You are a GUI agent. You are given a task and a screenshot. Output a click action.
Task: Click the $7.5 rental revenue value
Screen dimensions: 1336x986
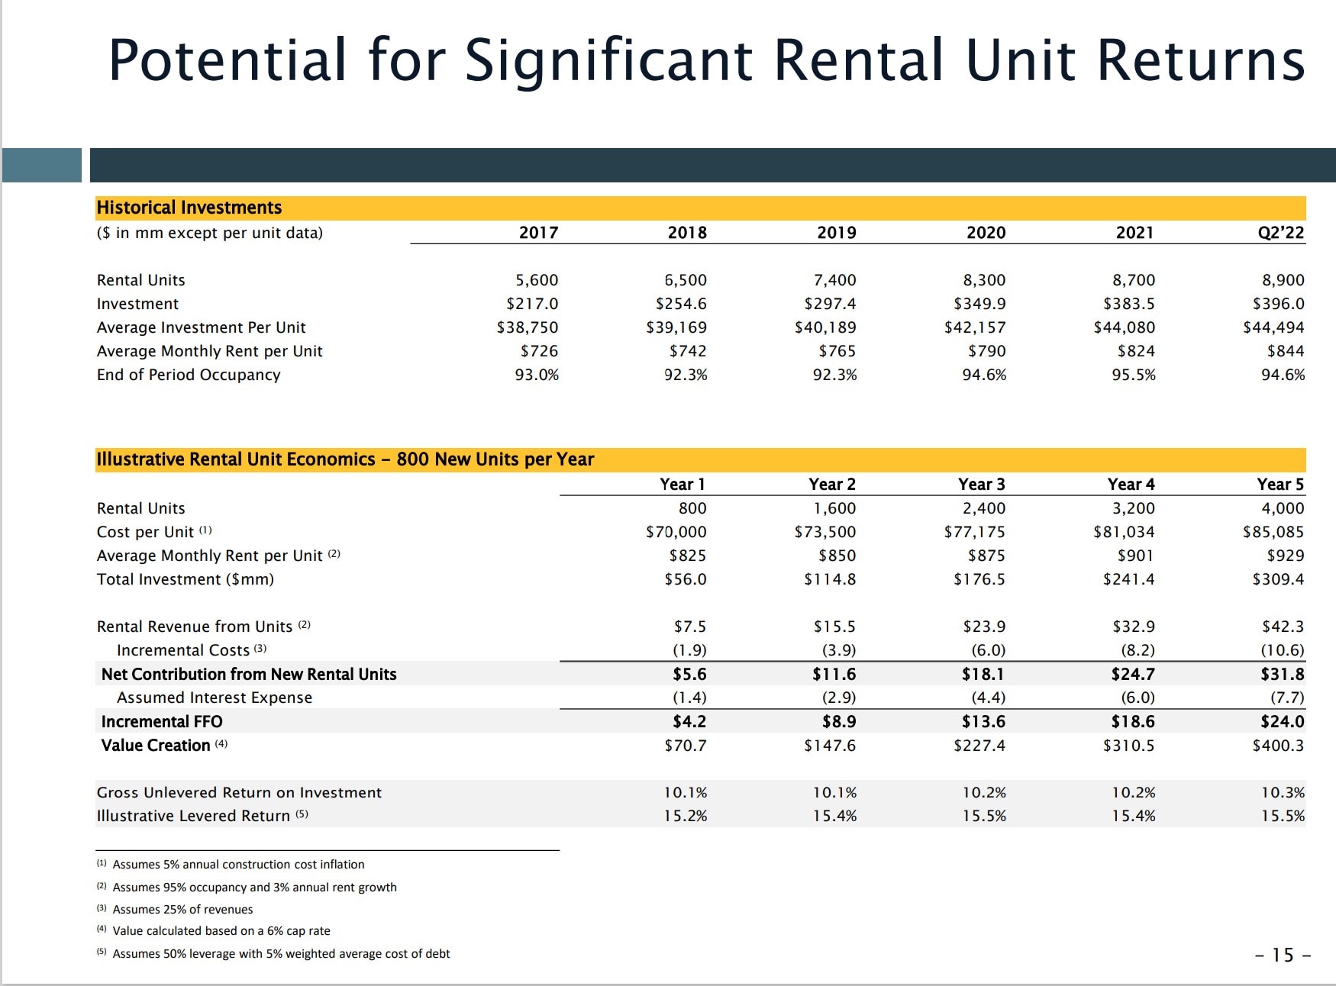(690, 627)
